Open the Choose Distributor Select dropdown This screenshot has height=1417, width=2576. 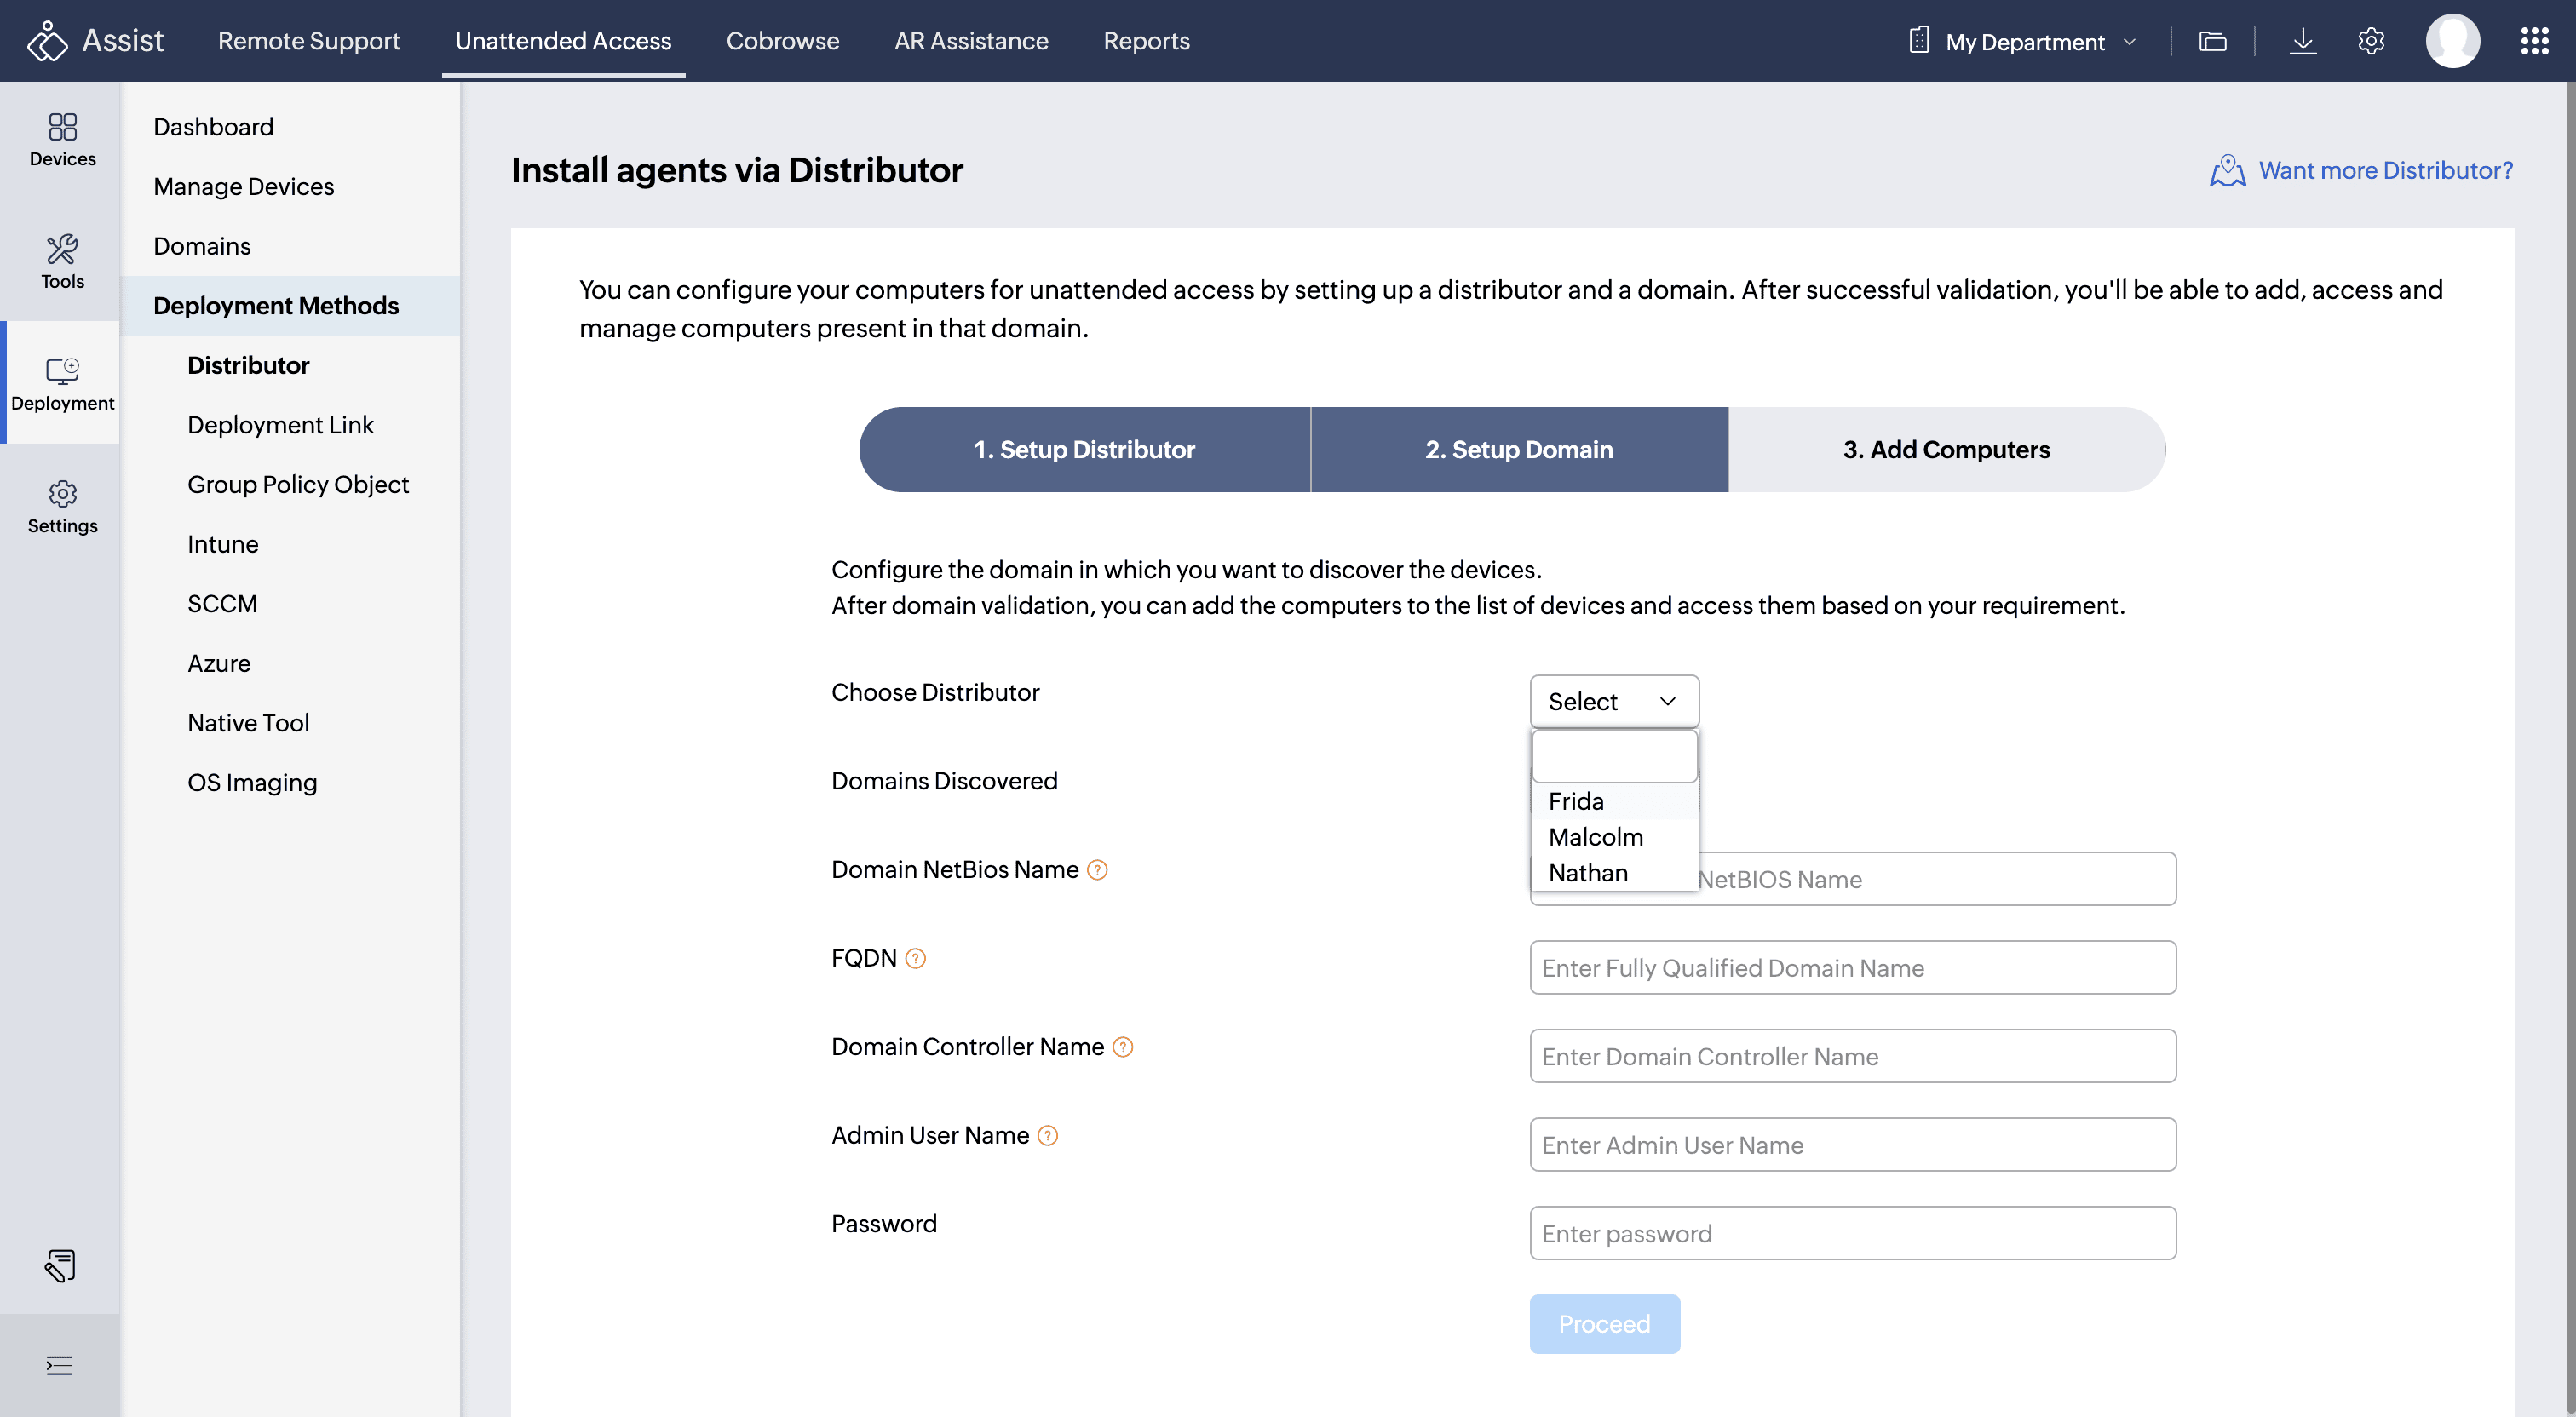point(1613,701)
